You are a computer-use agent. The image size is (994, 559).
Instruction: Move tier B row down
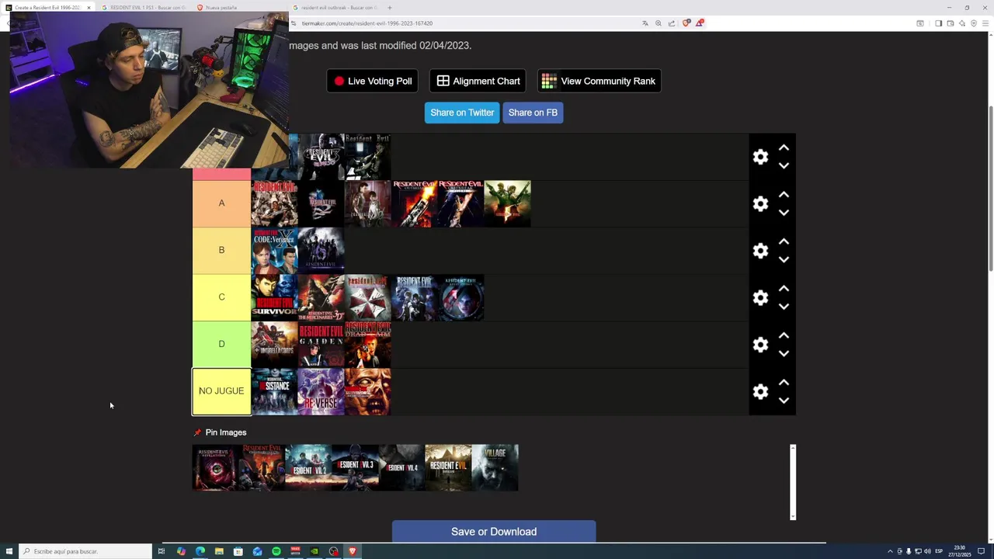click(x=784, y=260)
